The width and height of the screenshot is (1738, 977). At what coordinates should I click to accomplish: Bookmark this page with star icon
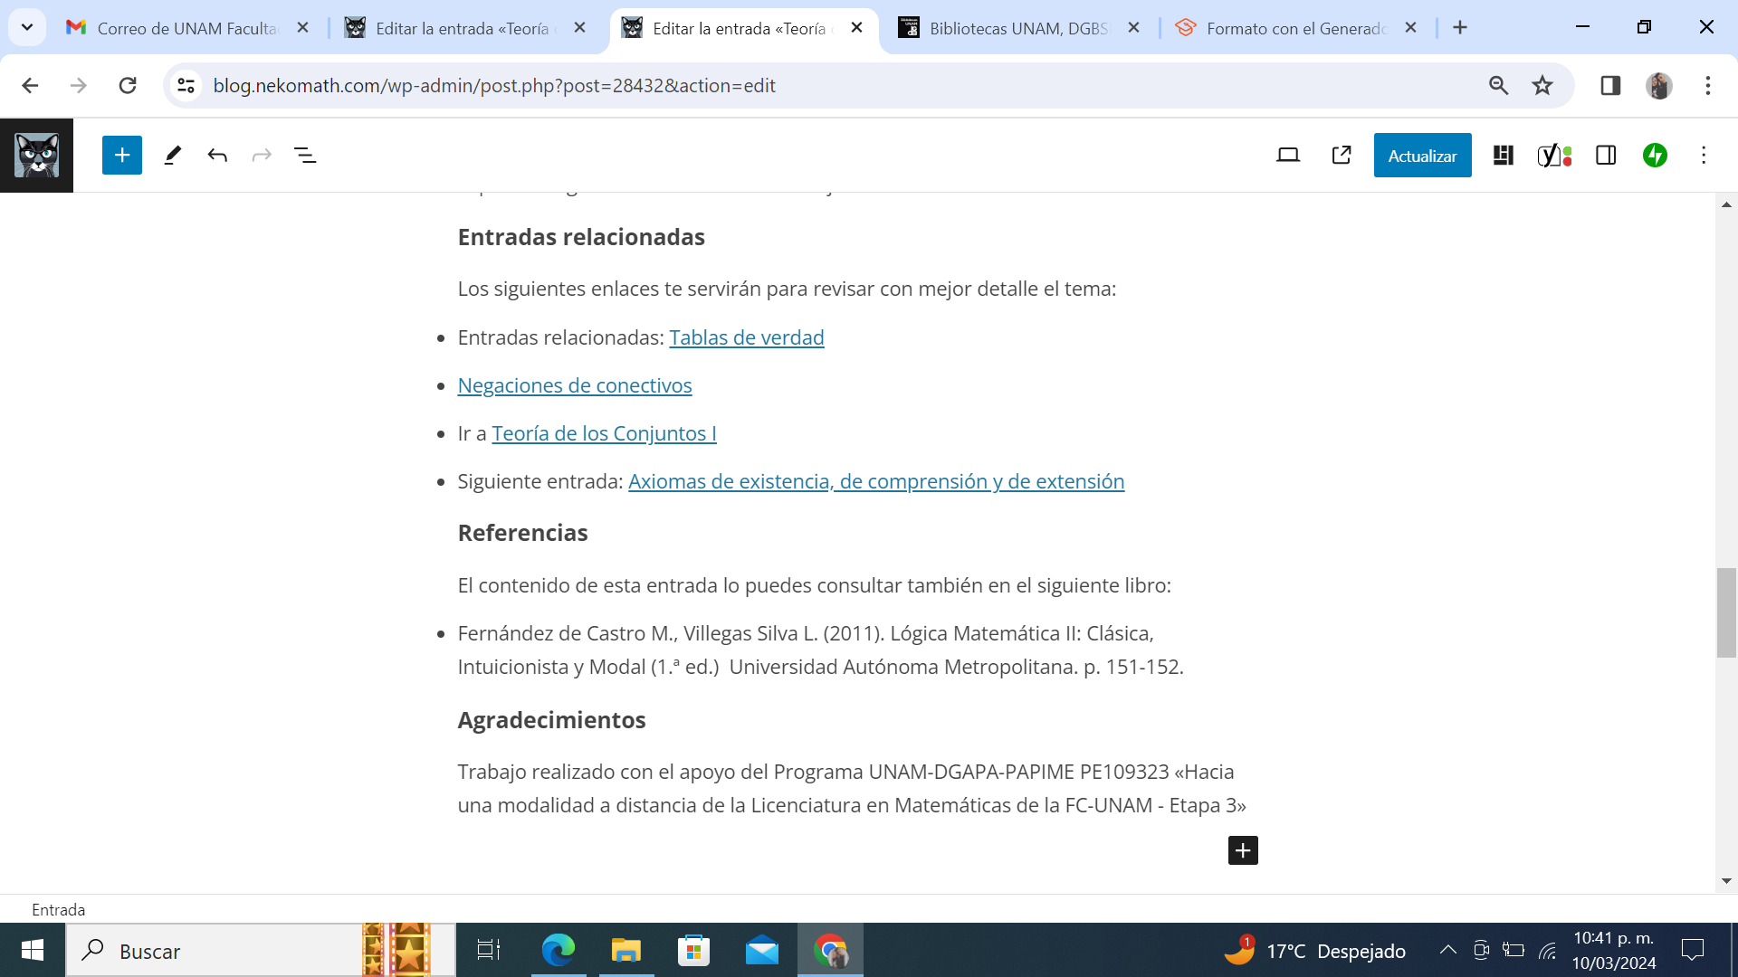pos(1542,86)
